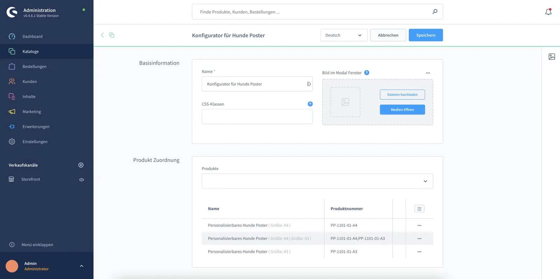Viewport: 560px width, 279px height.
Task: Select the Poster Größe: A4 | Größe: A3 row
Action: 317,238
